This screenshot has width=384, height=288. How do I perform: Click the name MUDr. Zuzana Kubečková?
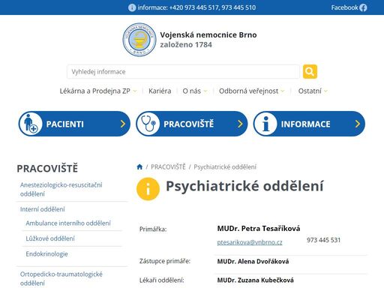pos(255,280)
